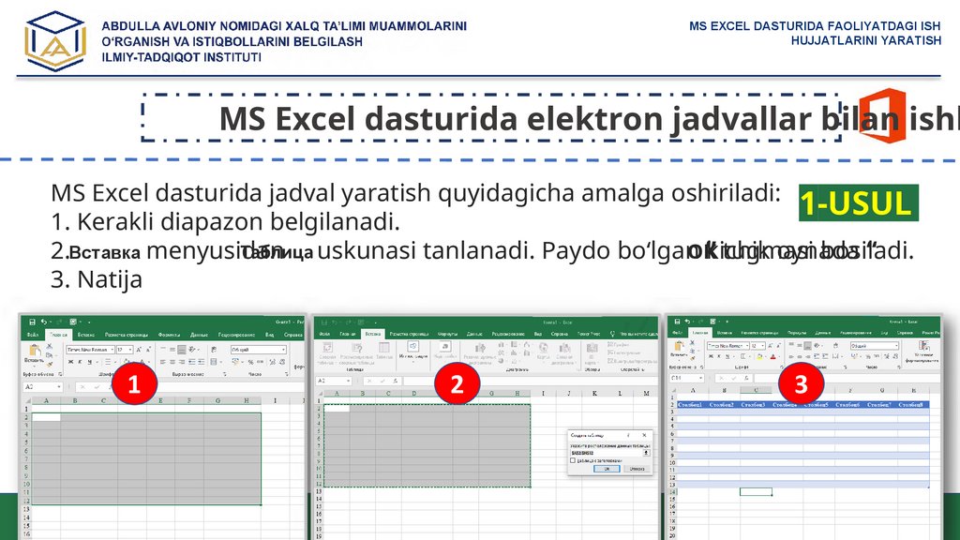The height and width of the screenshot is (540, 960).
Task: Click the formula bar confirm checkmark in the first screenshot
Action: point(97,387)
